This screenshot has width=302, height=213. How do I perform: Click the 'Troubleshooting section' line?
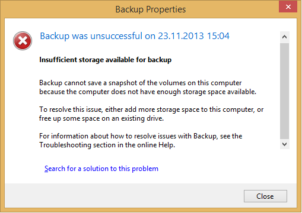(x=107, y=145)
